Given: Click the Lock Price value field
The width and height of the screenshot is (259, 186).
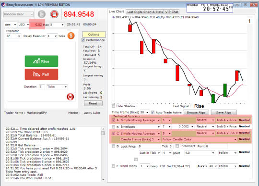Looking at the screenshot, I should click(150, 146).
